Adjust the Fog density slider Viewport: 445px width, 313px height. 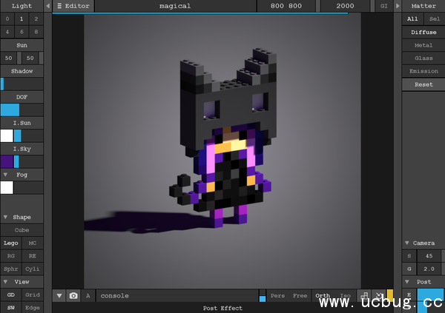28,187
